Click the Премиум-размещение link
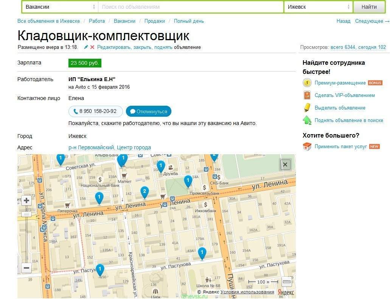Viewport: 390px width, 299px height. (340, 83)
